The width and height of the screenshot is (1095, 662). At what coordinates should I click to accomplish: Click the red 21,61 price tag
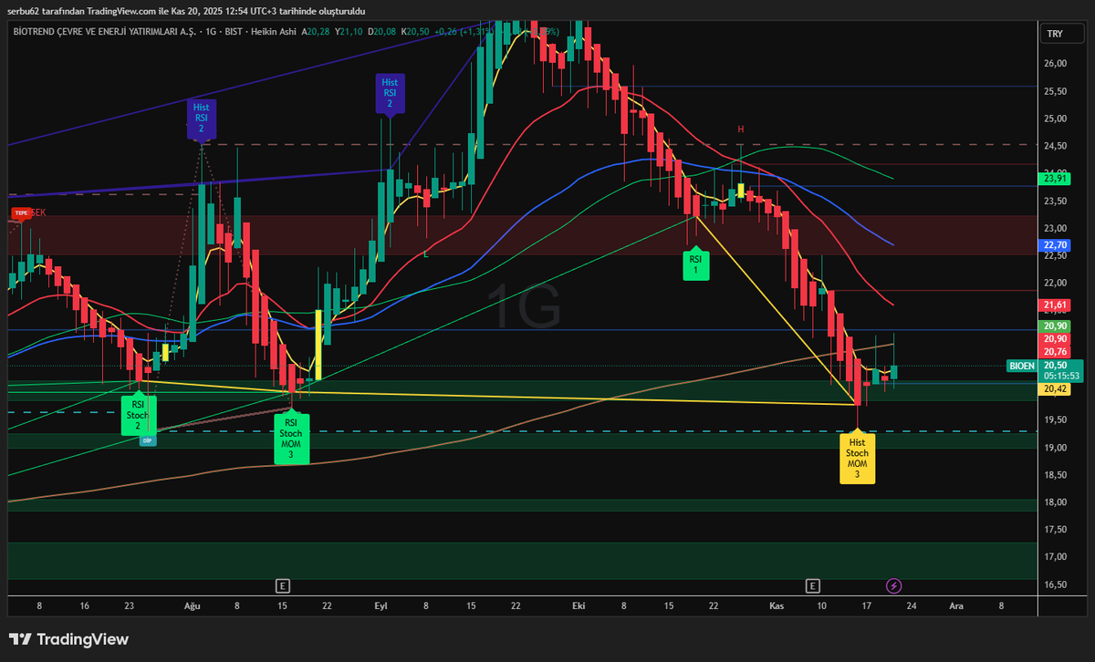click(1055, 305)
